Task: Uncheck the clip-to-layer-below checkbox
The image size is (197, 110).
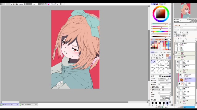Action: click(x=175, y=34)
